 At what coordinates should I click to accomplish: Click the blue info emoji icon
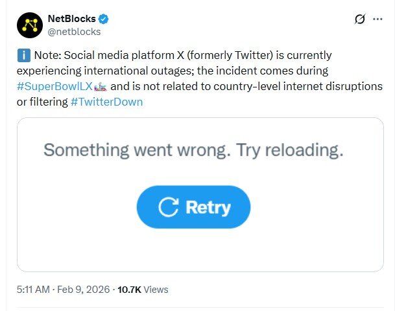point(23,55)
